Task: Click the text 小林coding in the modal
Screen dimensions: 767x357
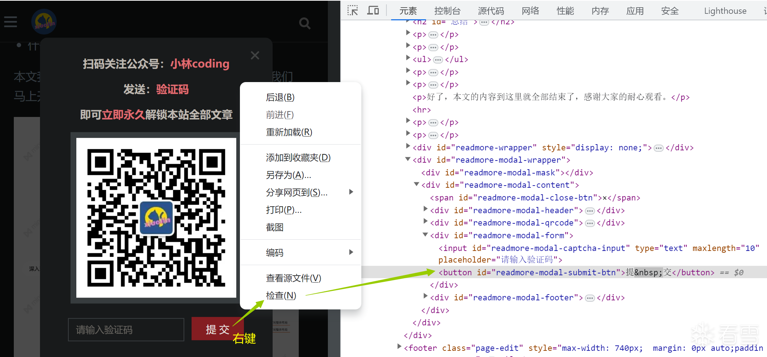Action: 200,64
